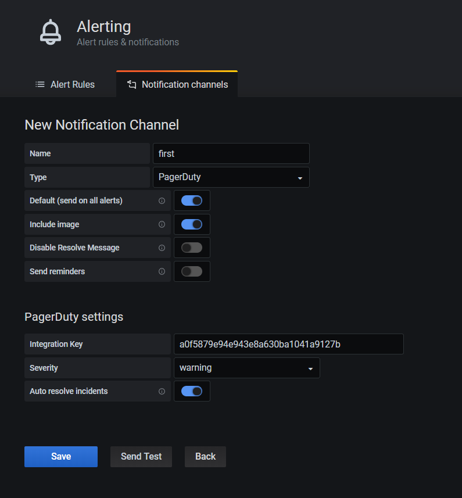Enable the Send reminders switch
The width and height of the screenshot is (462, 498).
click(x=192, y=271)
